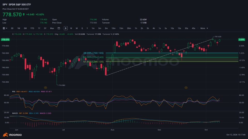Click the RSI3: 57.411 value
Image resolution: width=248 pixels, height=139 pixels.
click(46, 92)
